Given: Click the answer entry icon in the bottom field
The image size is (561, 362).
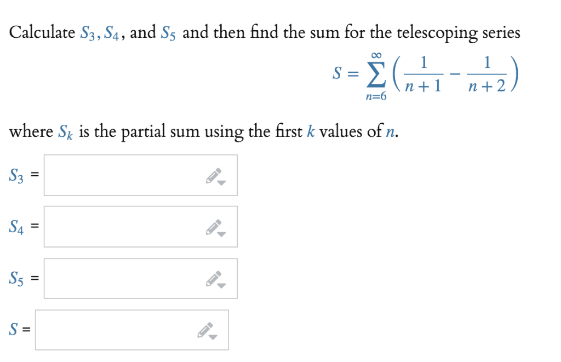Looking at the screenshot, I should coord(204,329).
